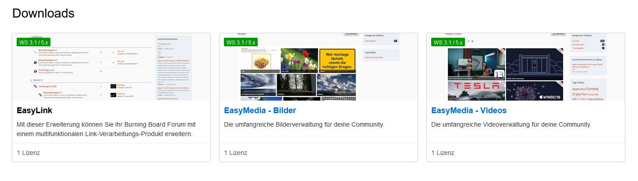Click the green version badge on EasyMedia - Videos

point(448,42)
